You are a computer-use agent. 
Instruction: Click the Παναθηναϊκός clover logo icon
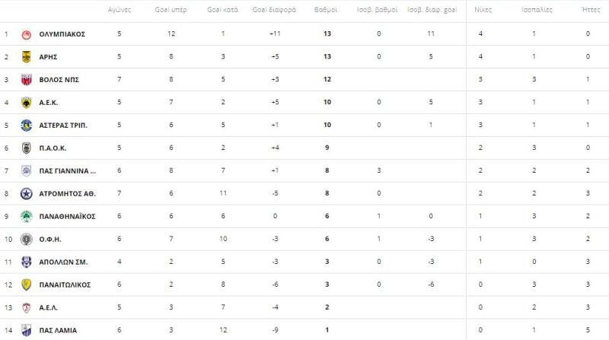tap(26, 217)
